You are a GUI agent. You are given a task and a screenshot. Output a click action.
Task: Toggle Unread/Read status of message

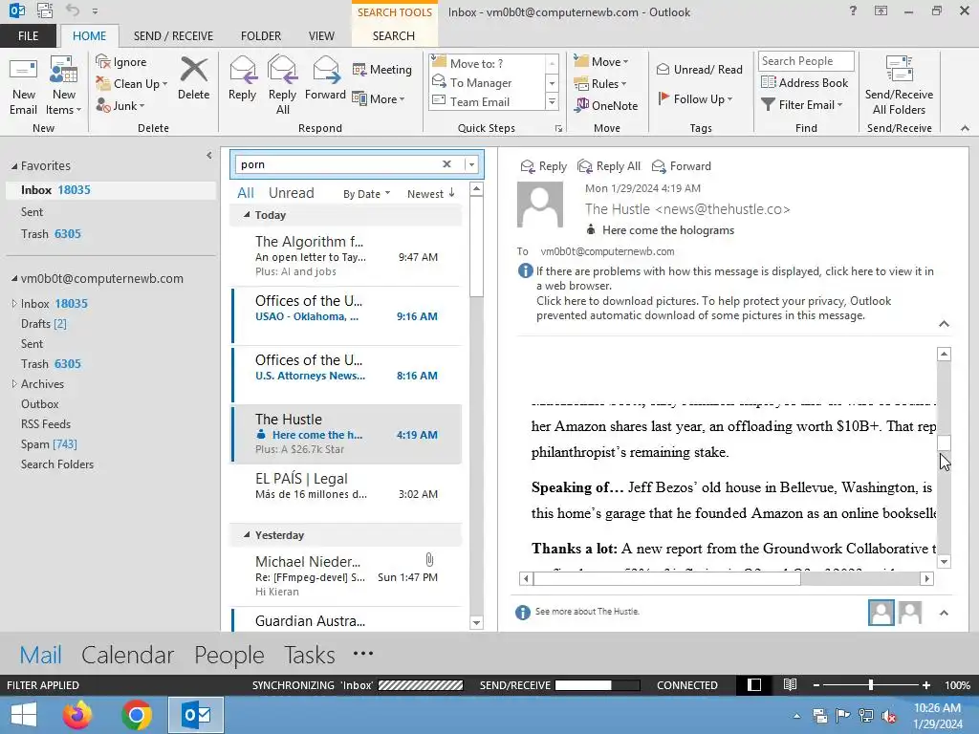tap(700, 69)
